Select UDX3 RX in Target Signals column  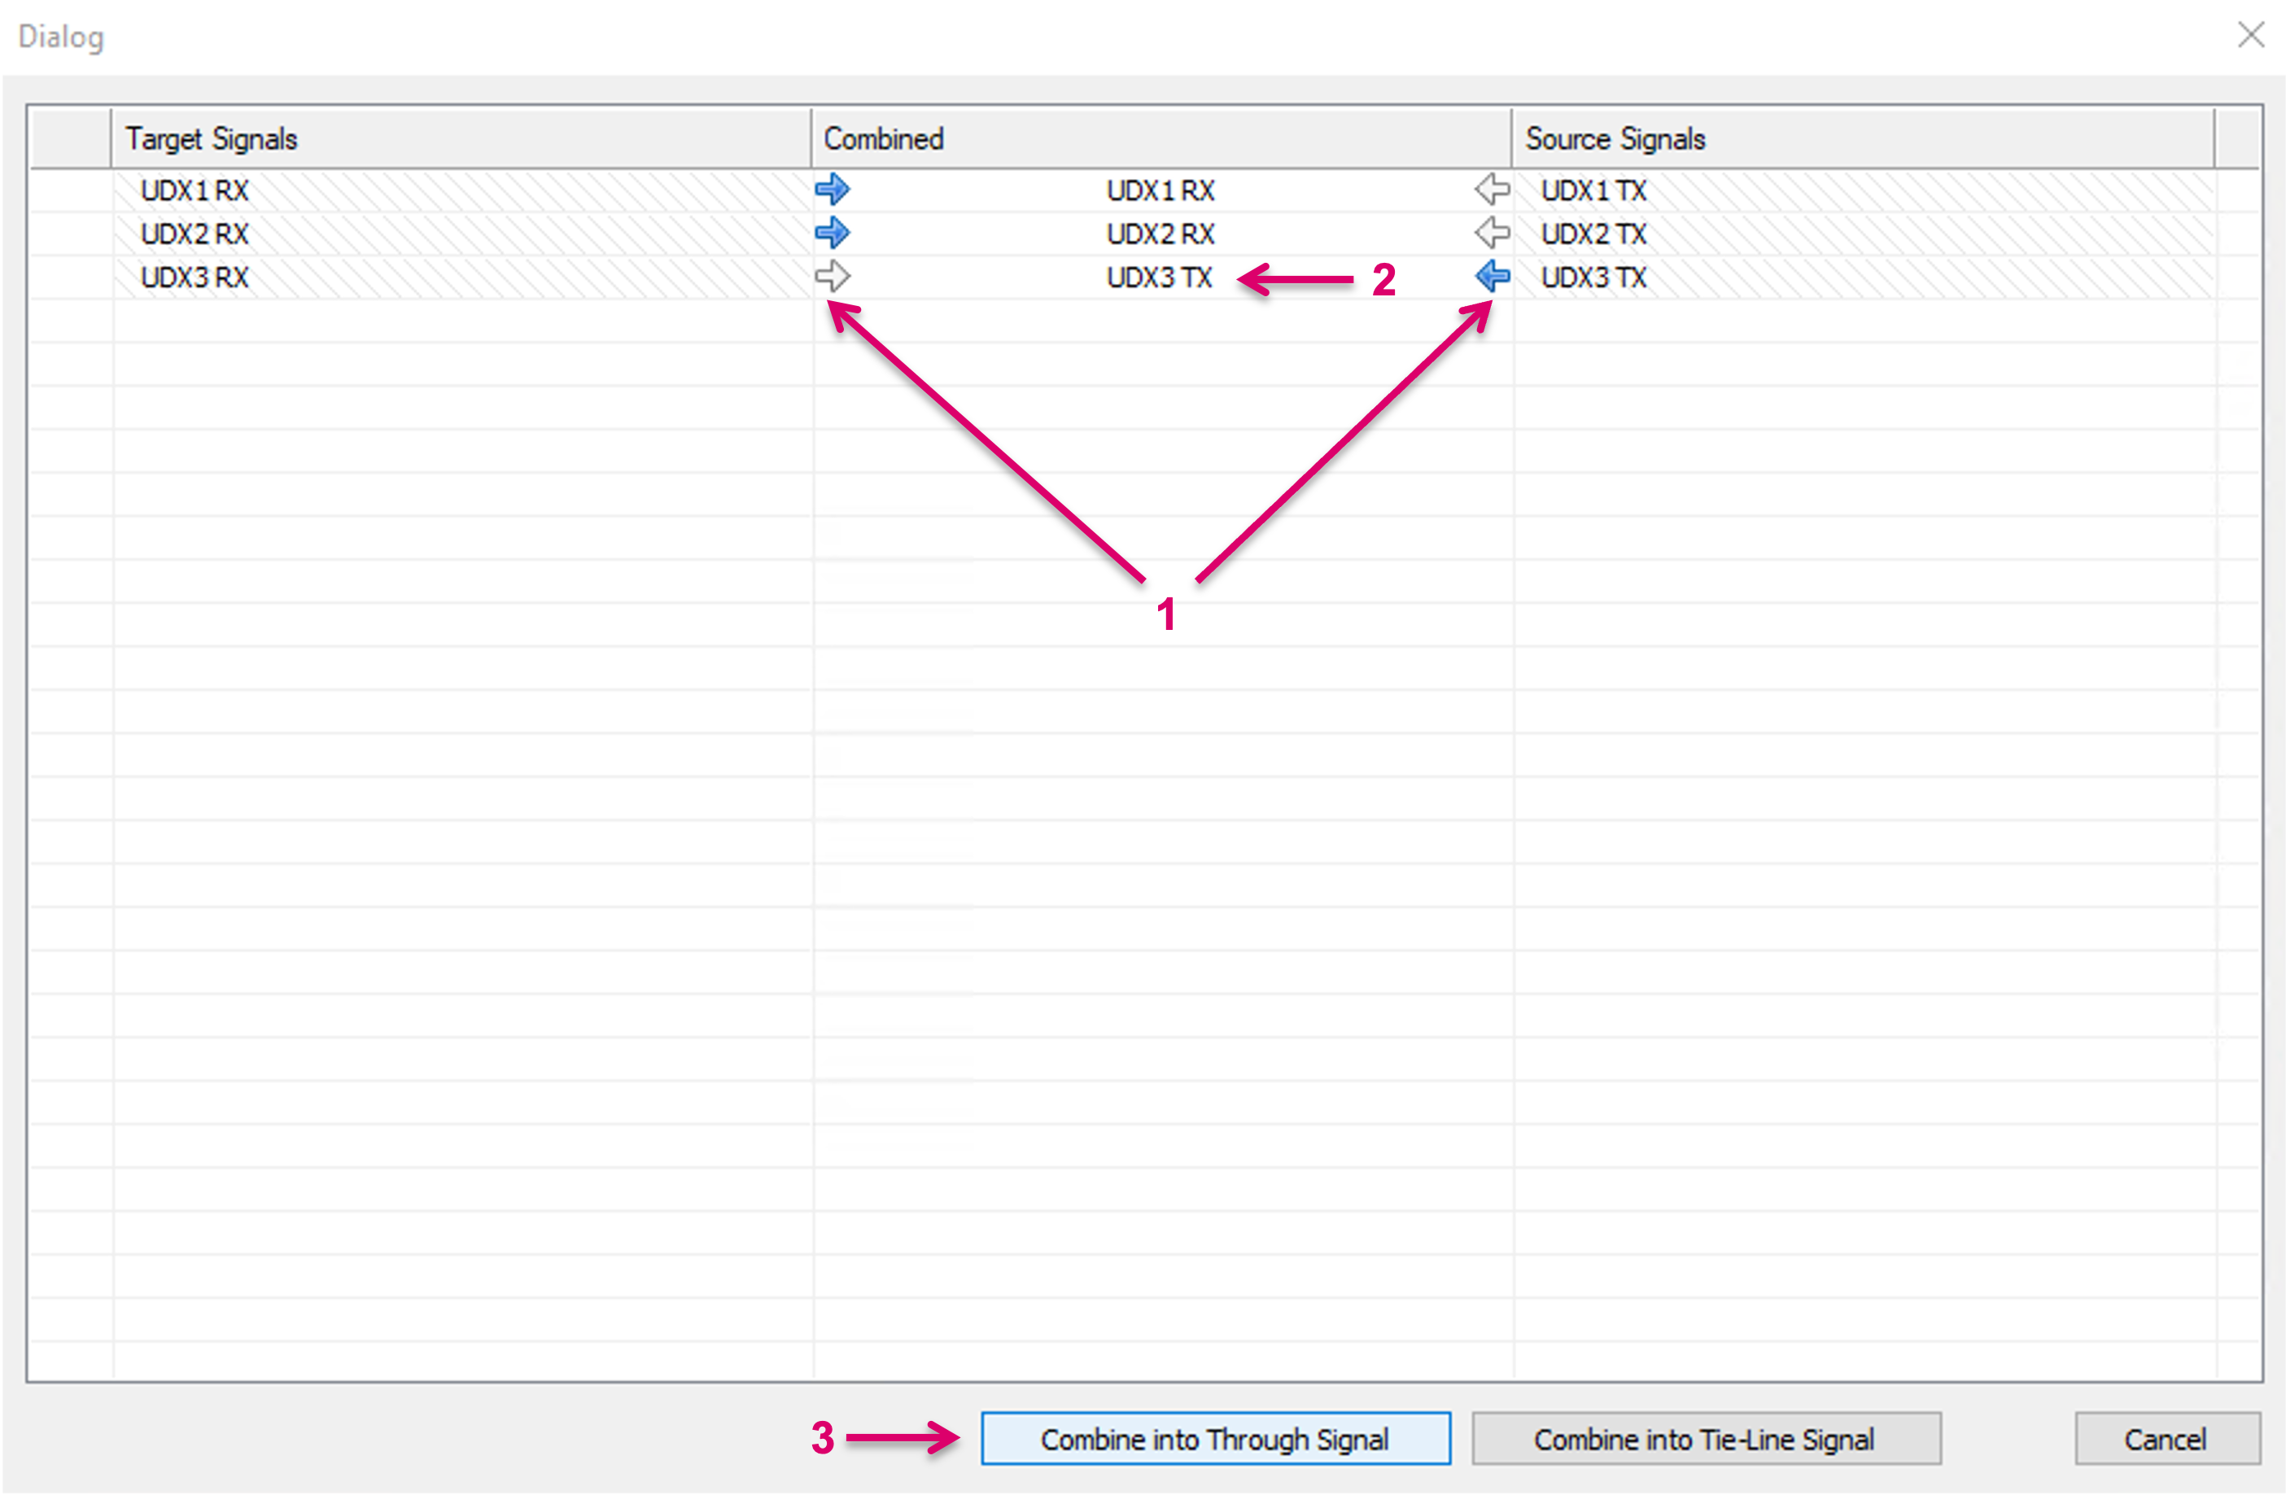click(x=195, y=278)
